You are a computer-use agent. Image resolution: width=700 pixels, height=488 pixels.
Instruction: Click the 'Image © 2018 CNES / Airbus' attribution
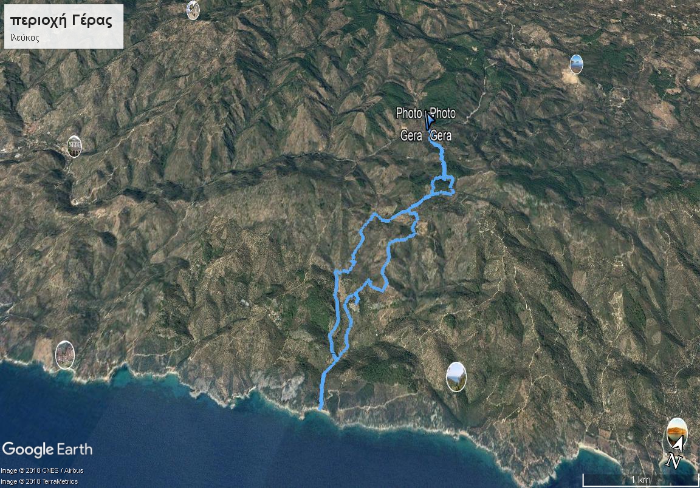[x=42, y=470]
